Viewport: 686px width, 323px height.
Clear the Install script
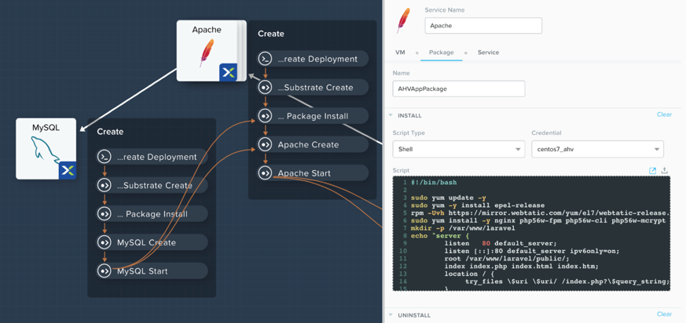pos(664,114)
